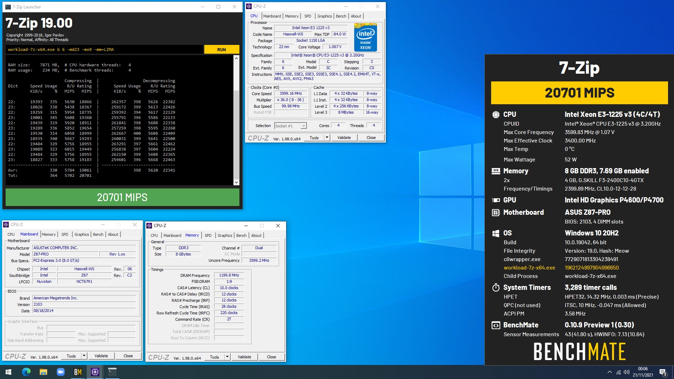The width and height of the screenshot is (674, 379).
Task: Click the System Timers stopwatch icon
Action: coord(496,287)
